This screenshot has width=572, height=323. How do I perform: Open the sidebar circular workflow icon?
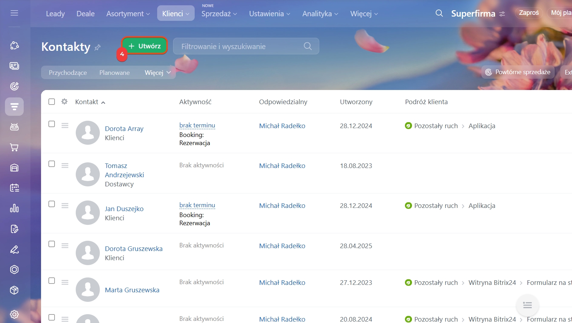tap(14, 46)
